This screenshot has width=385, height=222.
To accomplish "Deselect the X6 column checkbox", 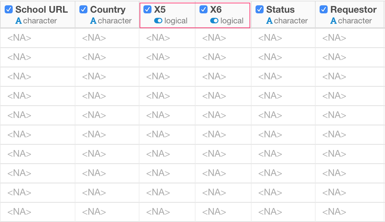I will (x=203, y=10).
